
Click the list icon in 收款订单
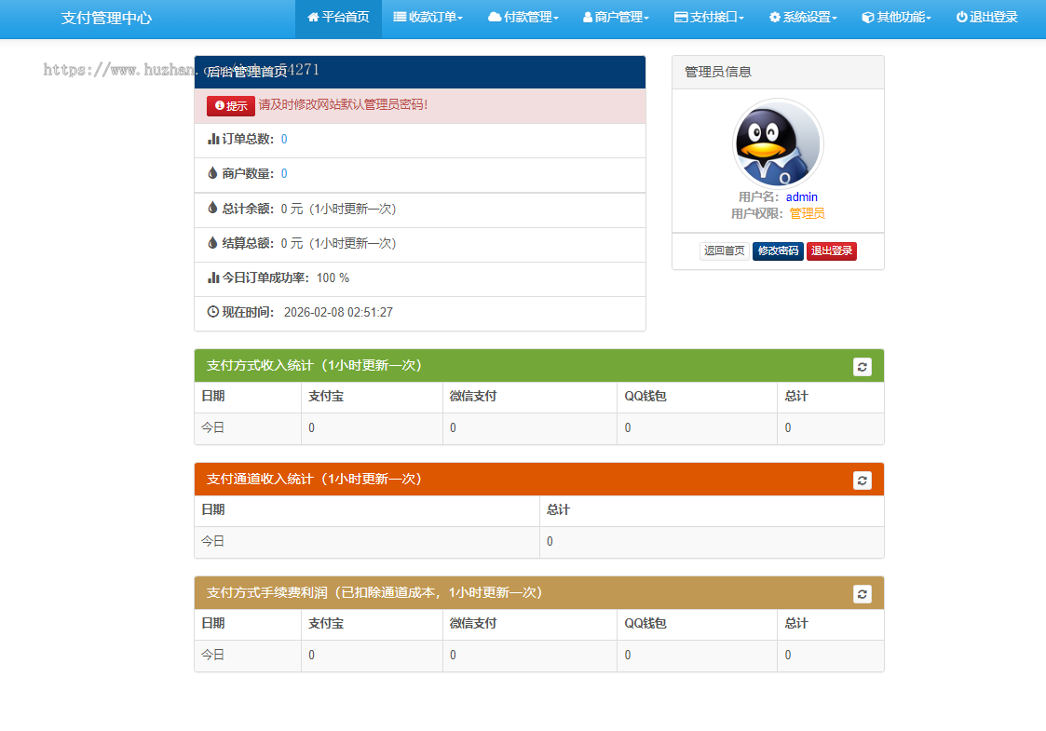400,18
